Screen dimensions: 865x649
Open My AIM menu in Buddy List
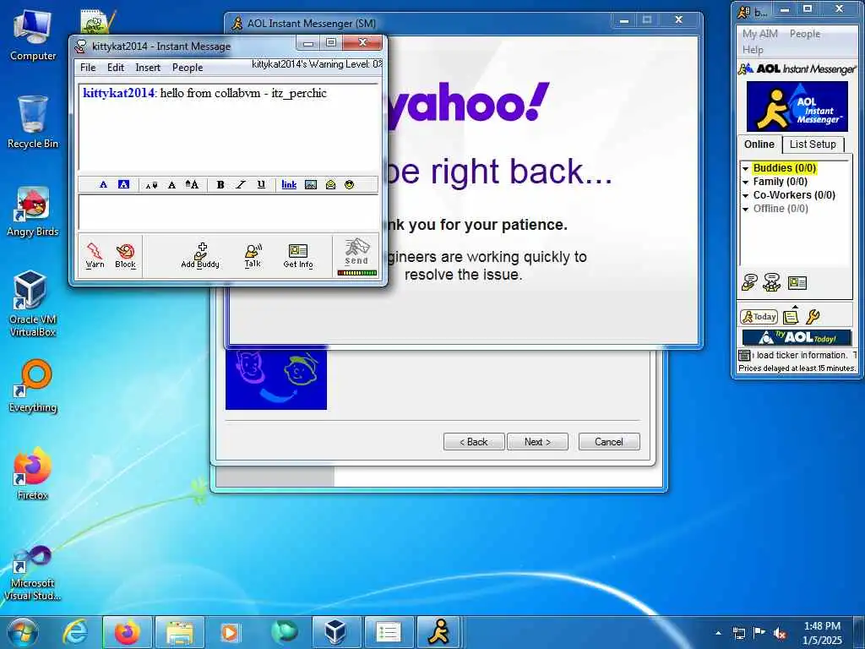tap(759, 34)
